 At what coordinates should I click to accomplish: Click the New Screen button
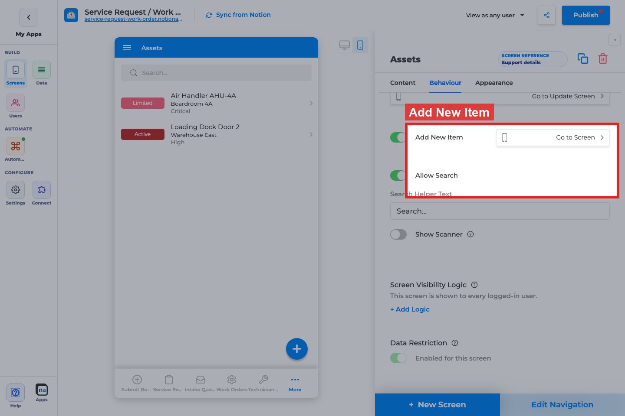click(437, 405)
